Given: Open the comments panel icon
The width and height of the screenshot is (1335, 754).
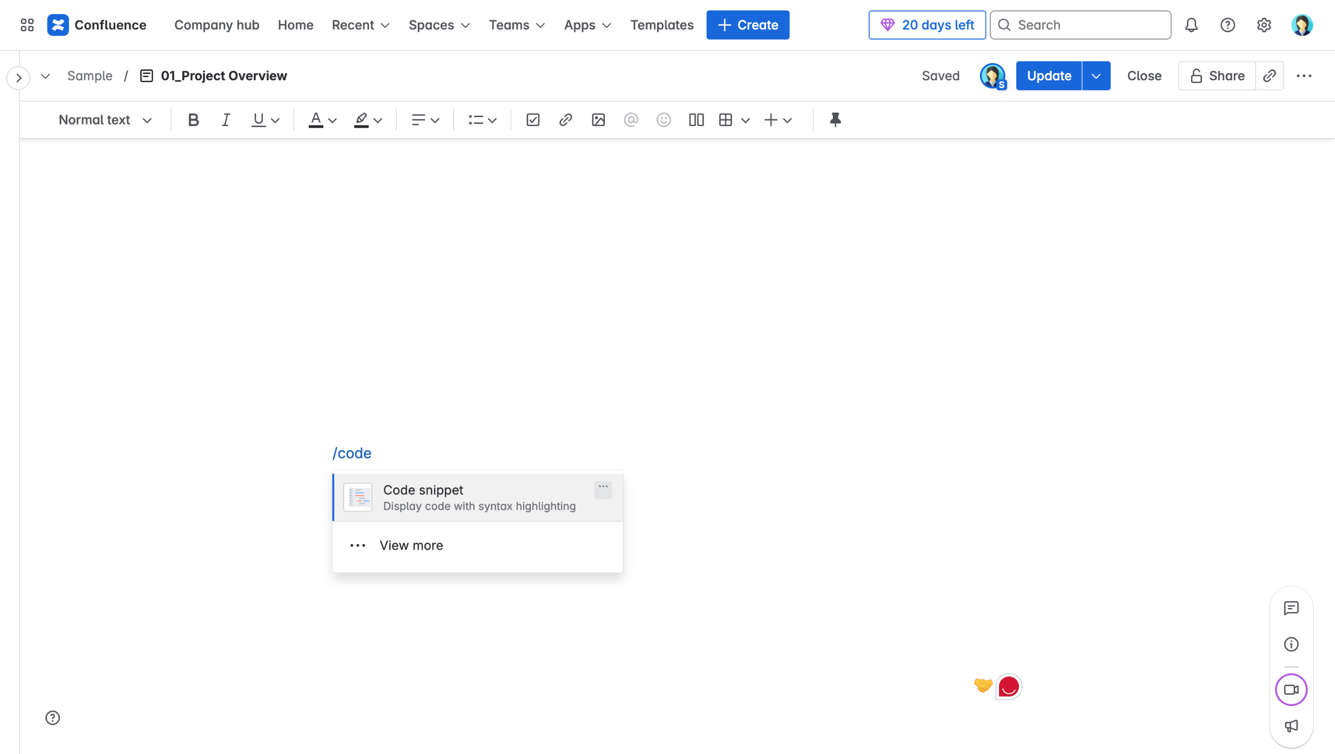Looking at the screenshot, I should pyautogui.click(x=1291, y=608).
